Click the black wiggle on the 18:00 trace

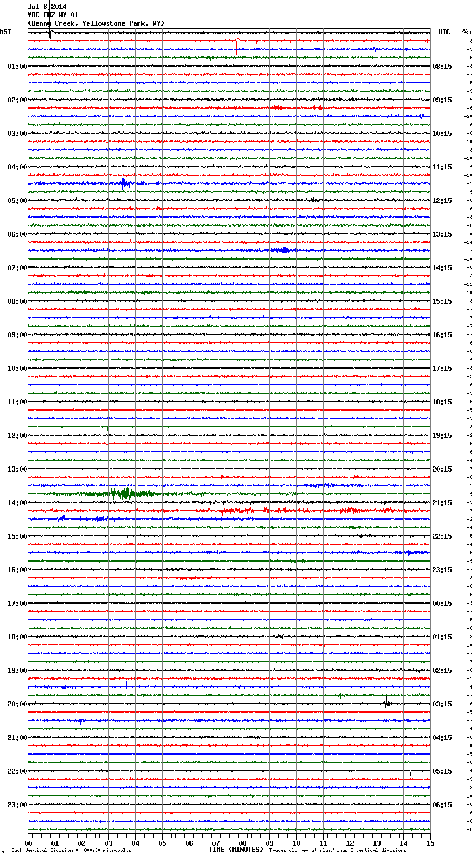click(280, 636)
